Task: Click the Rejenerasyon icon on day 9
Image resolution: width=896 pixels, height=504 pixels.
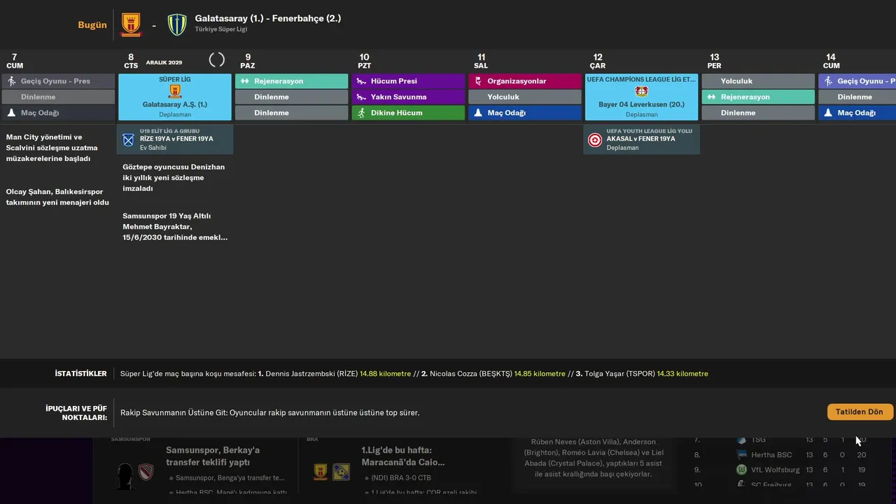Action: click(x=245, y=81)
